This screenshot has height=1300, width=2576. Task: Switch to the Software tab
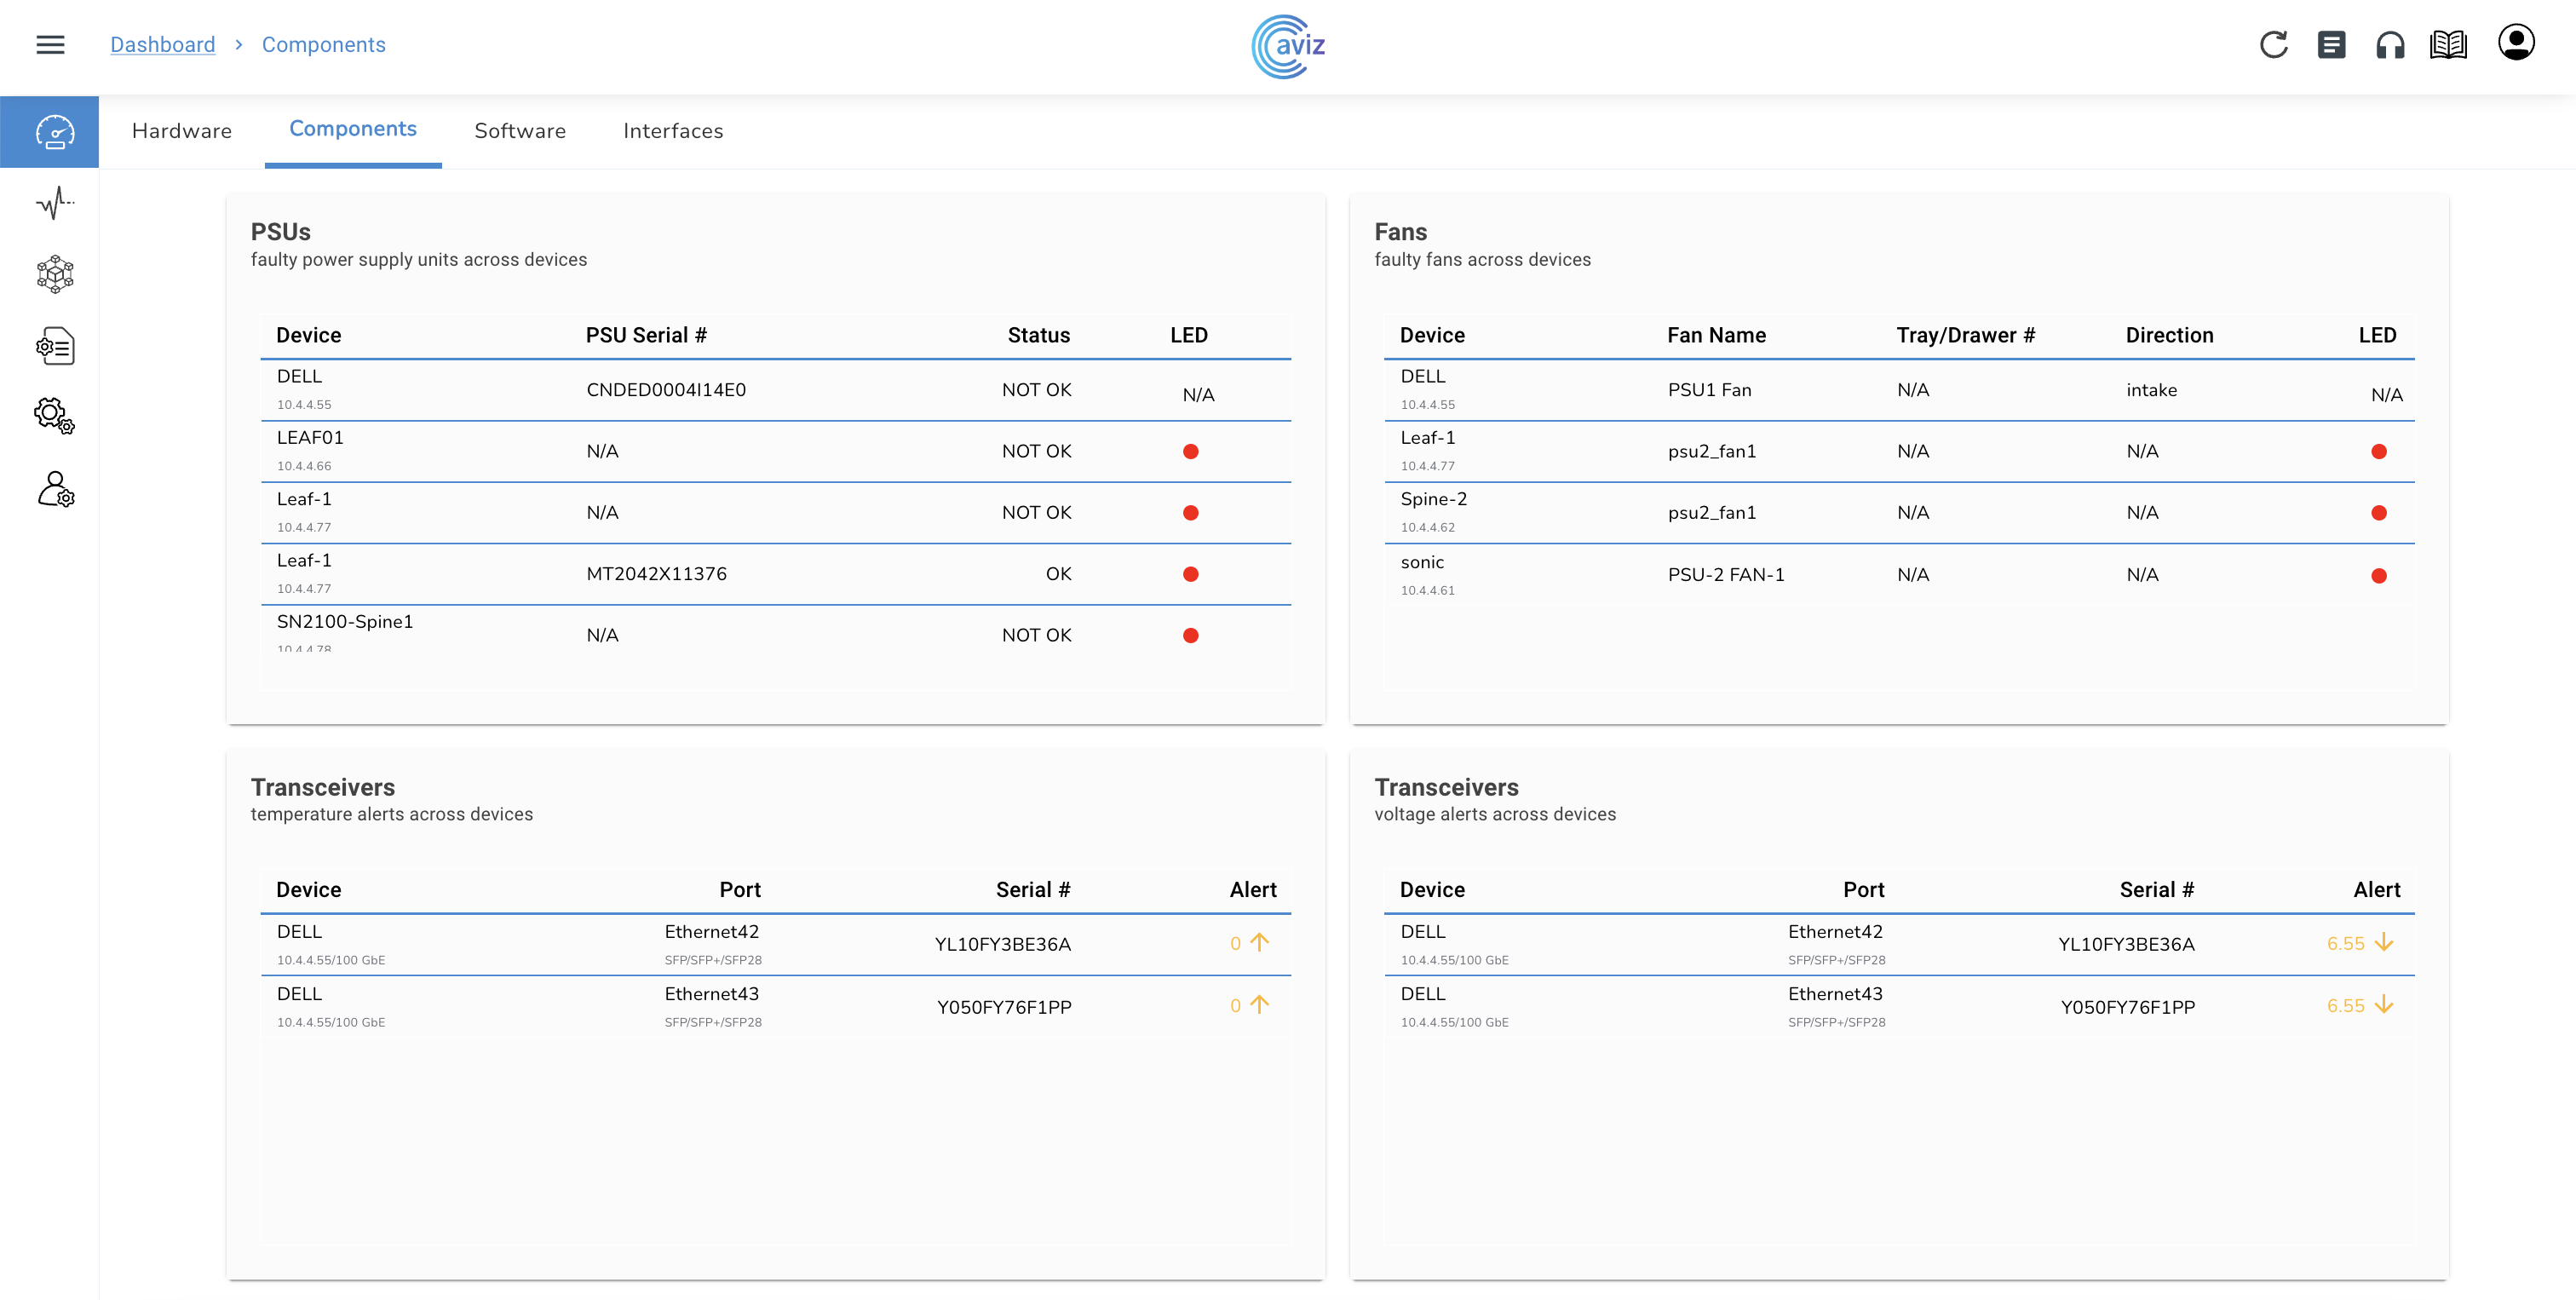click(x=520, y=131)
